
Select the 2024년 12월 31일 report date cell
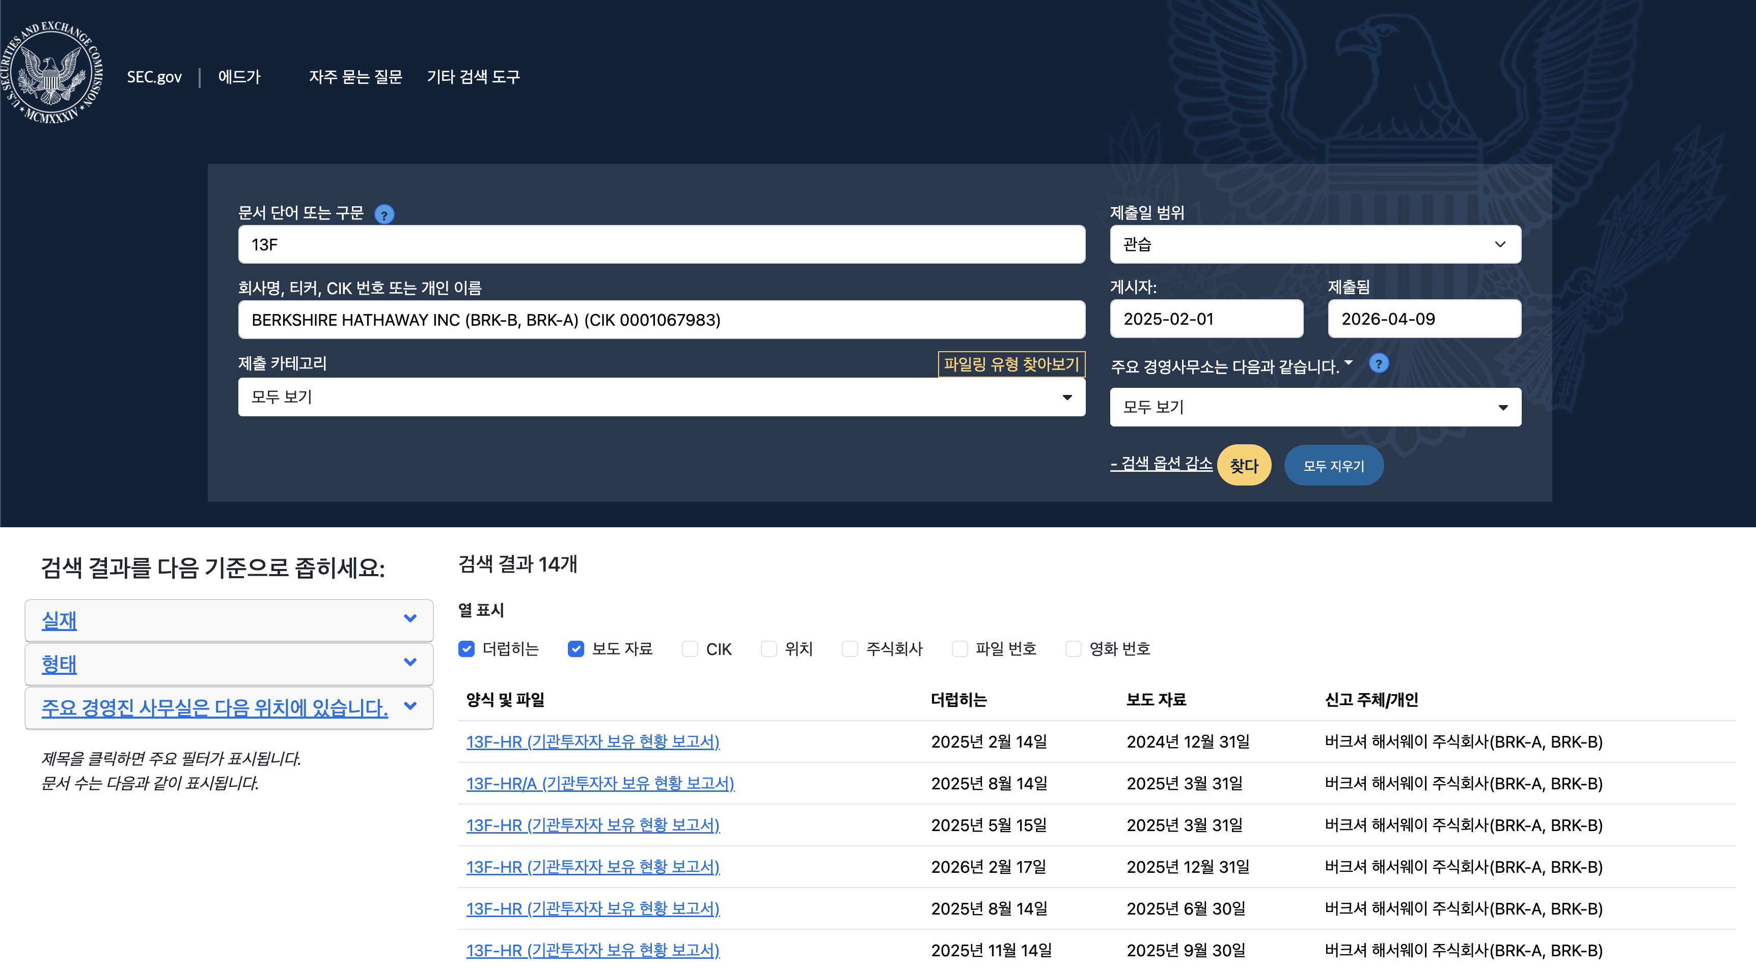[x=1188, y=742]
